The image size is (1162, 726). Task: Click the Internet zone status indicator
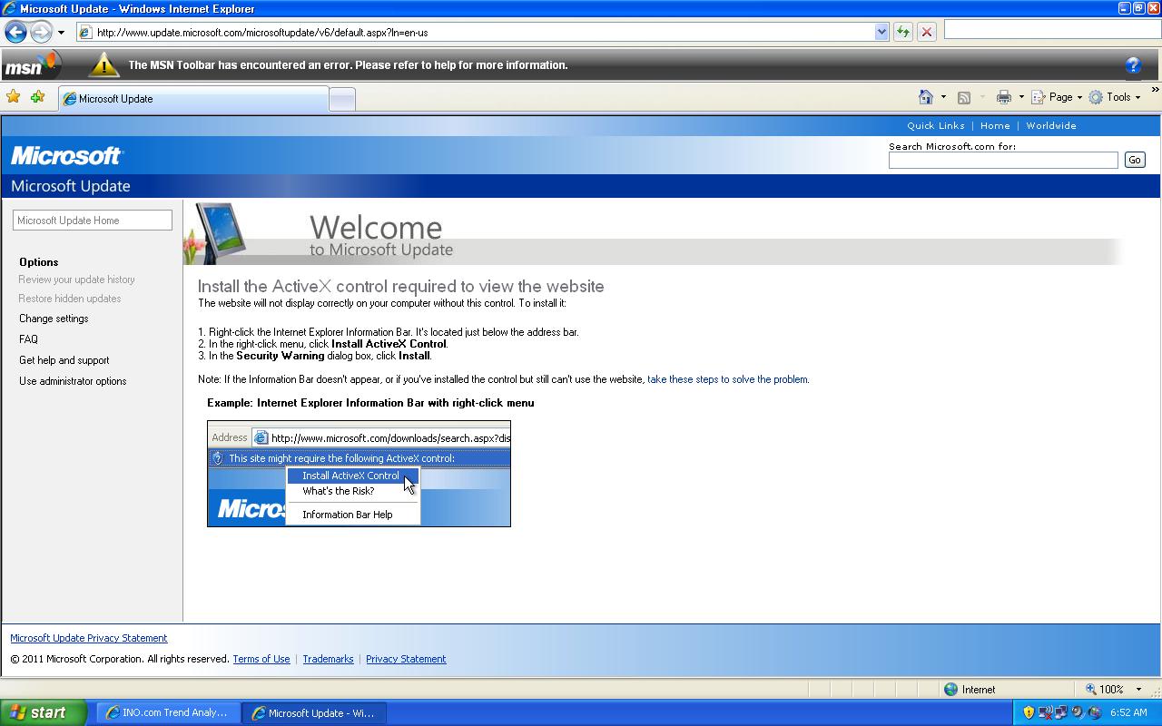coord(970,690)
